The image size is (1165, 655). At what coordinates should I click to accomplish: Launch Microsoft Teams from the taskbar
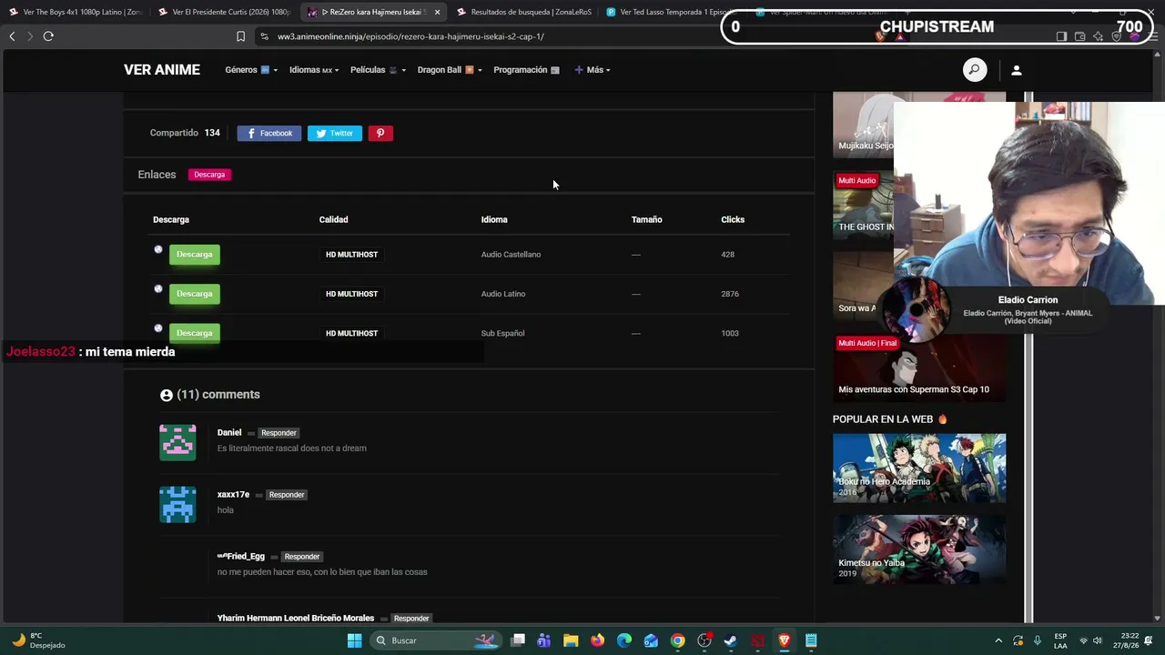point(544,640)
